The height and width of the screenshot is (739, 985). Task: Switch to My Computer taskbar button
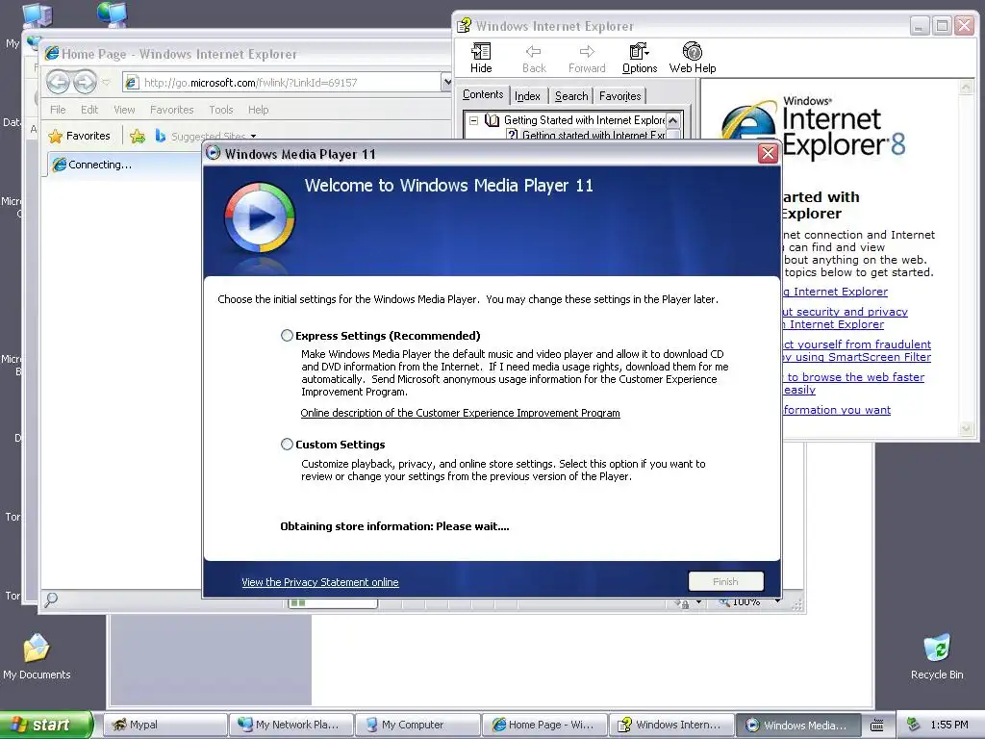417,725
